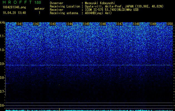Click the 1348 time marker
Screen dimensions: 175x111
pyautogui.click(x=136, y=24)
